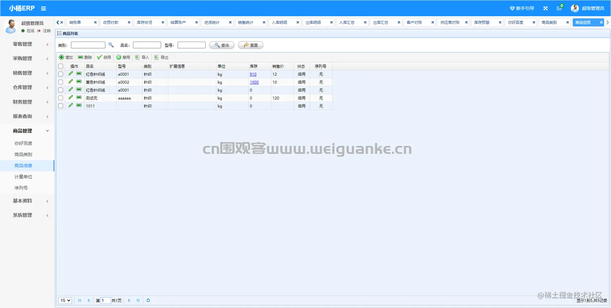Switch to the 库存预警 tab
Screen dimensions: 611x308
tap(482, 23)
